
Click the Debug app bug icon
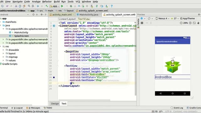click(71, 6)
